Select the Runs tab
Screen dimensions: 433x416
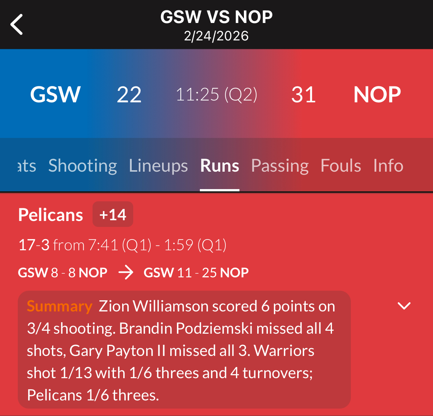(219, 165)
